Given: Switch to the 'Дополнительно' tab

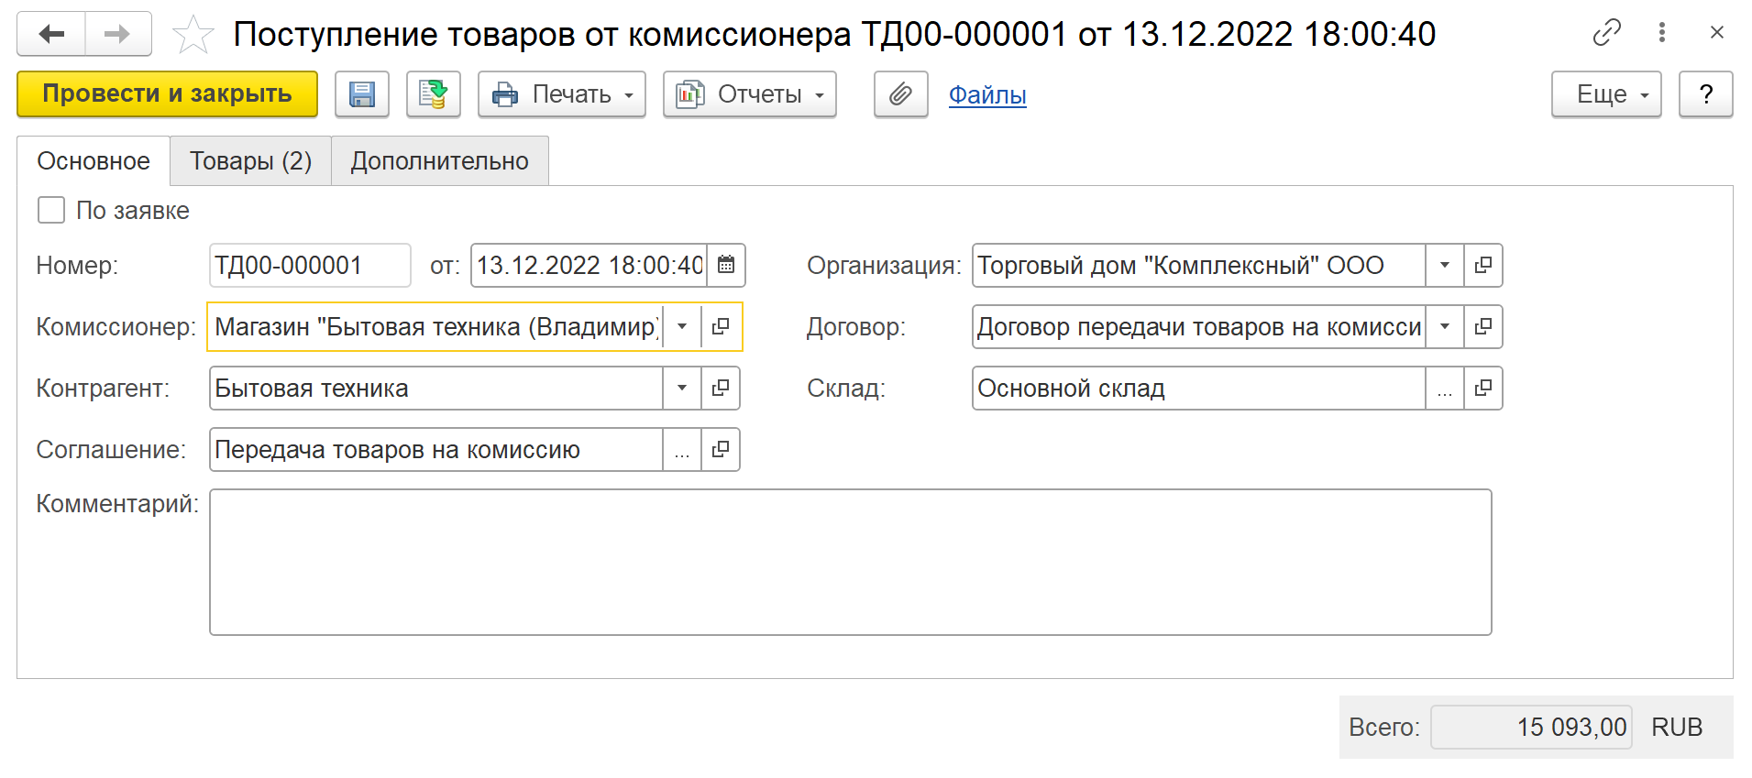Looking at the screenshot, I should [x=439, y=161].
